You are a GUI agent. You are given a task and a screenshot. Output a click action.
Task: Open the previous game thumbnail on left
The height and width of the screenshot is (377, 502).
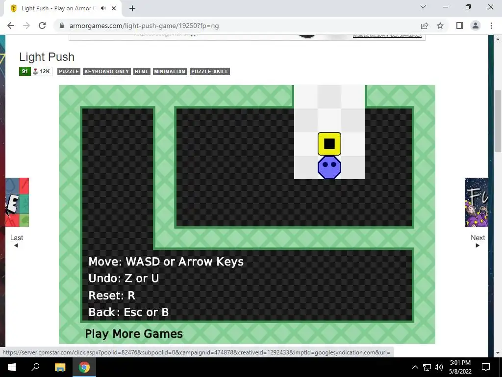click(x=17, y=202)
